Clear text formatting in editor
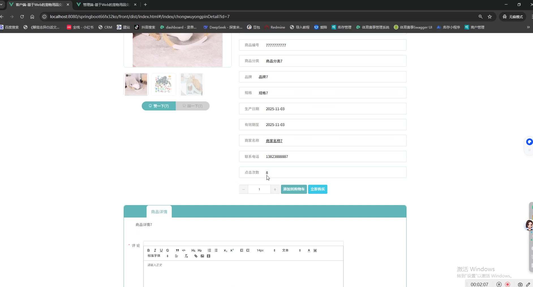Screen dimensions: 533x287 (186, 256)
